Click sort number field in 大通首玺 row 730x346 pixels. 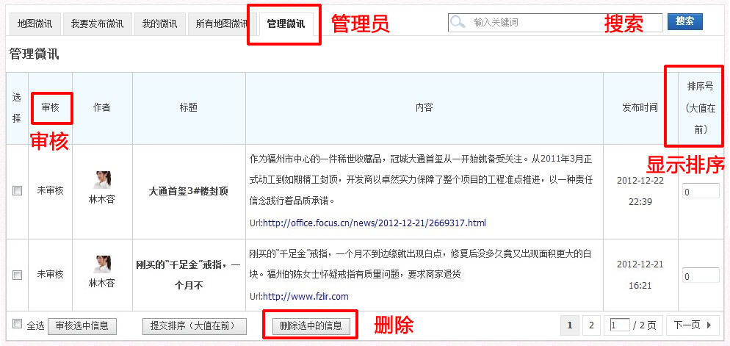pyautogui.click(x=701, y=191)
